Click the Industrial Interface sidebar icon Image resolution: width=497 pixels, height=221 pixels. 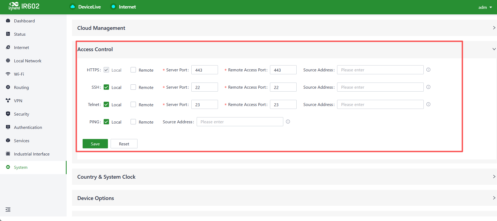(x=8, y=154)
